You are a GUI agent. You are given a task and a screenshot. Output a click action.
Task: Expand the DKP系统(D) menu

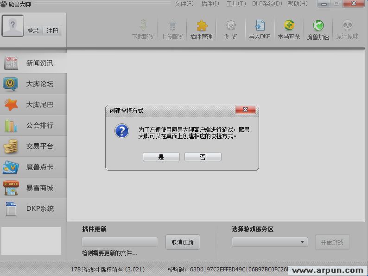click(266, 4)
